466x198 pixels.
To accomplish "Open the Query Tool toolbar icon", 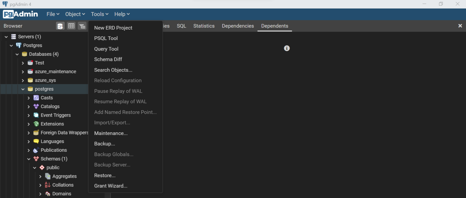I will [x=60, y=26].
